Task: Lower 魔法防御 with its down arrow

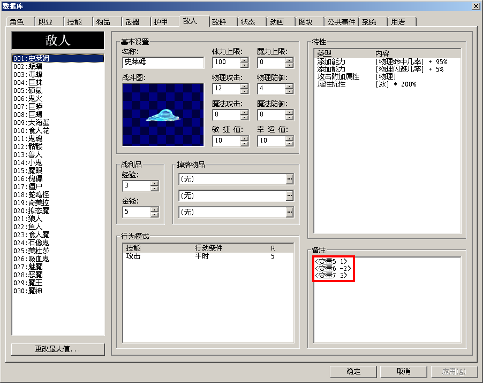Action: coord(290,118)
